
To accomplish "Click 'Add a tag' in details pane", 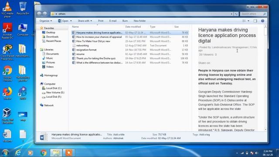I will point(204,135).
